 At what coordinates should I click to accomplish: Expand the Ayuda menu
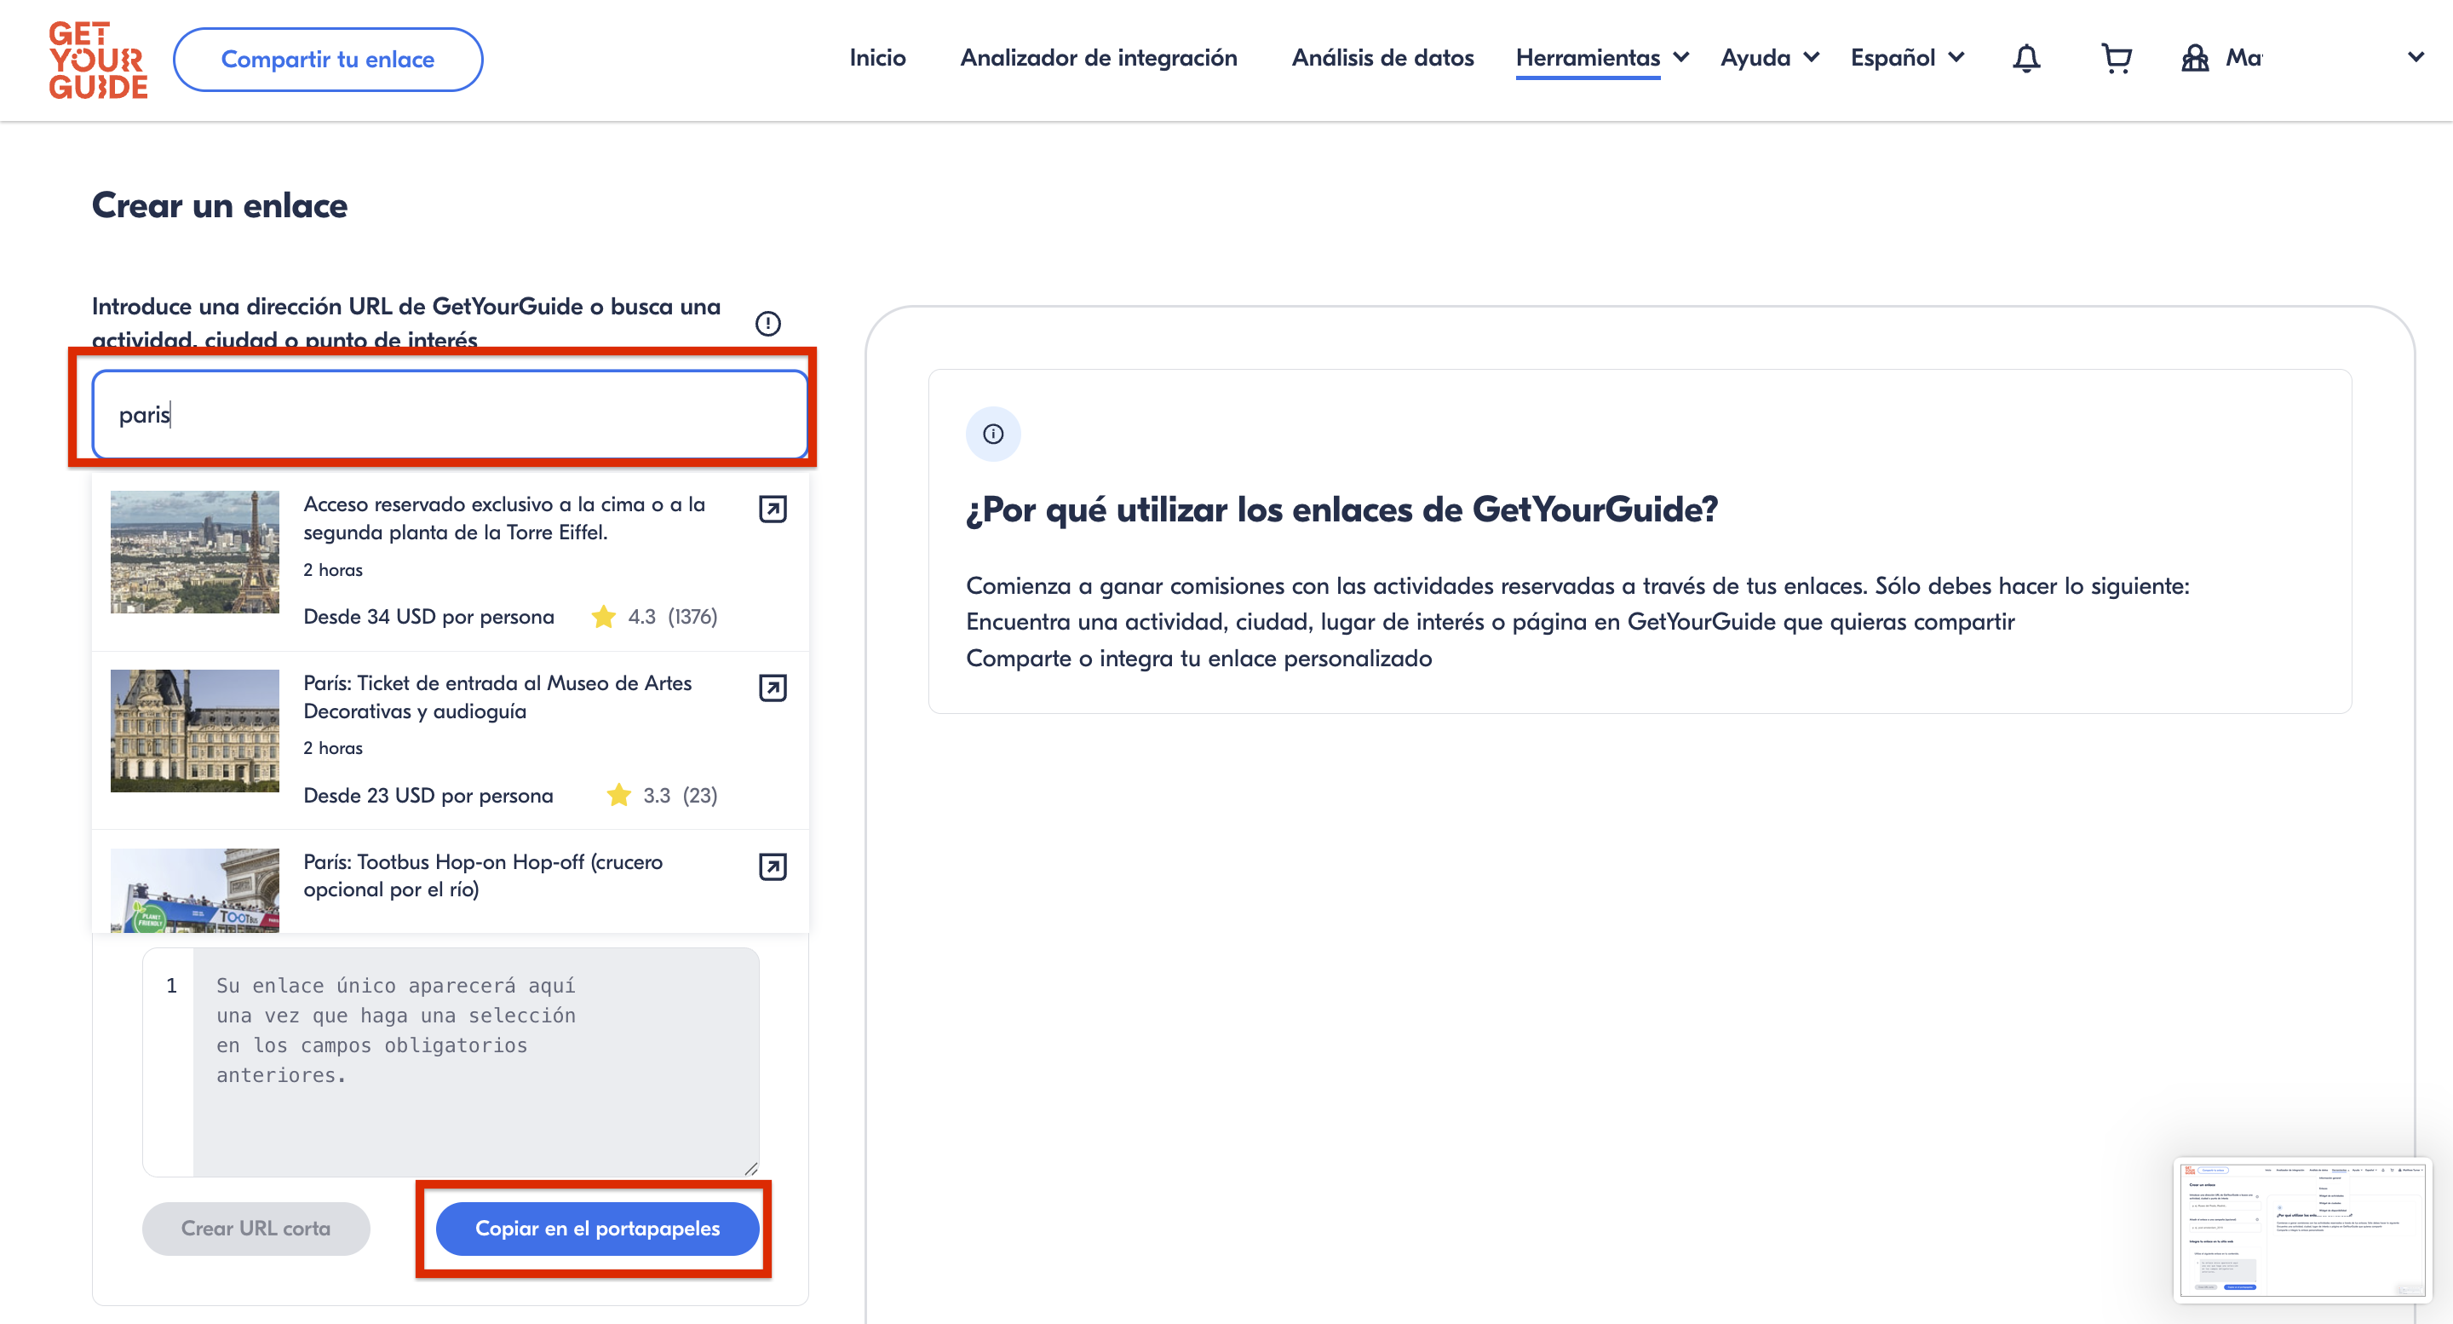pyautogui.click(x=1769, y=58)
